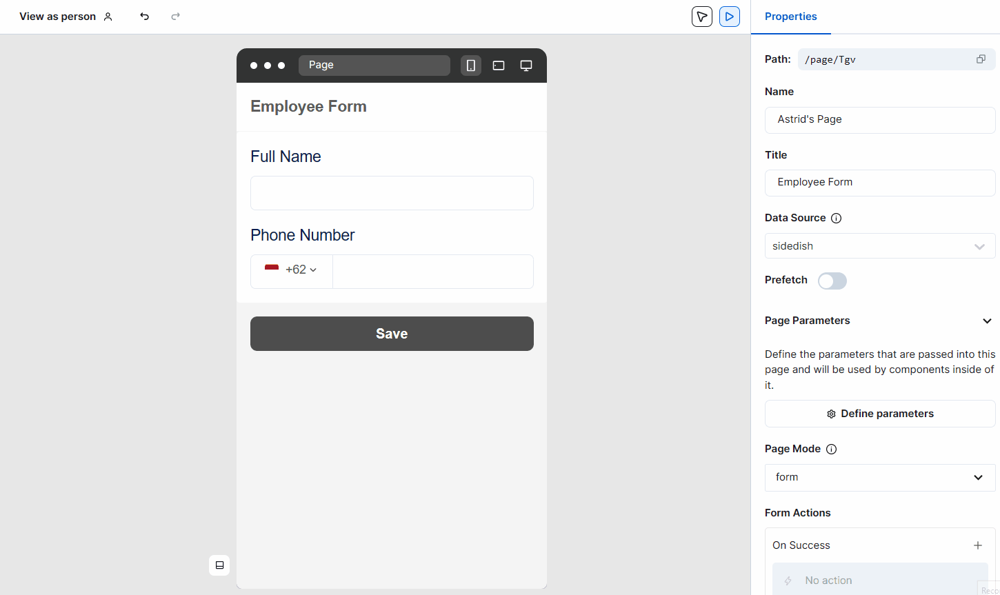Activate the play preview mode icon
This screenshot has width=1000, height=595.
[730, 17]
